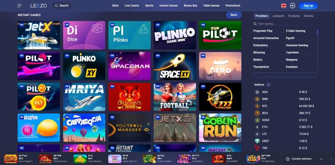The image size is (335, 165).
Task: Click the BTC coin icon
Action: pos(257,106)
